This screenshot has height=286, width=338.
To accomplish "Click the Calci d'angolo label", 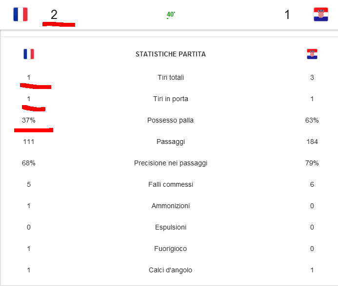I will point(170,270).
